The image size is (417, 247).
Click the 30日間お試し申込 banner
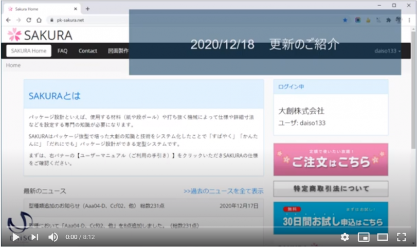(331, 218)
